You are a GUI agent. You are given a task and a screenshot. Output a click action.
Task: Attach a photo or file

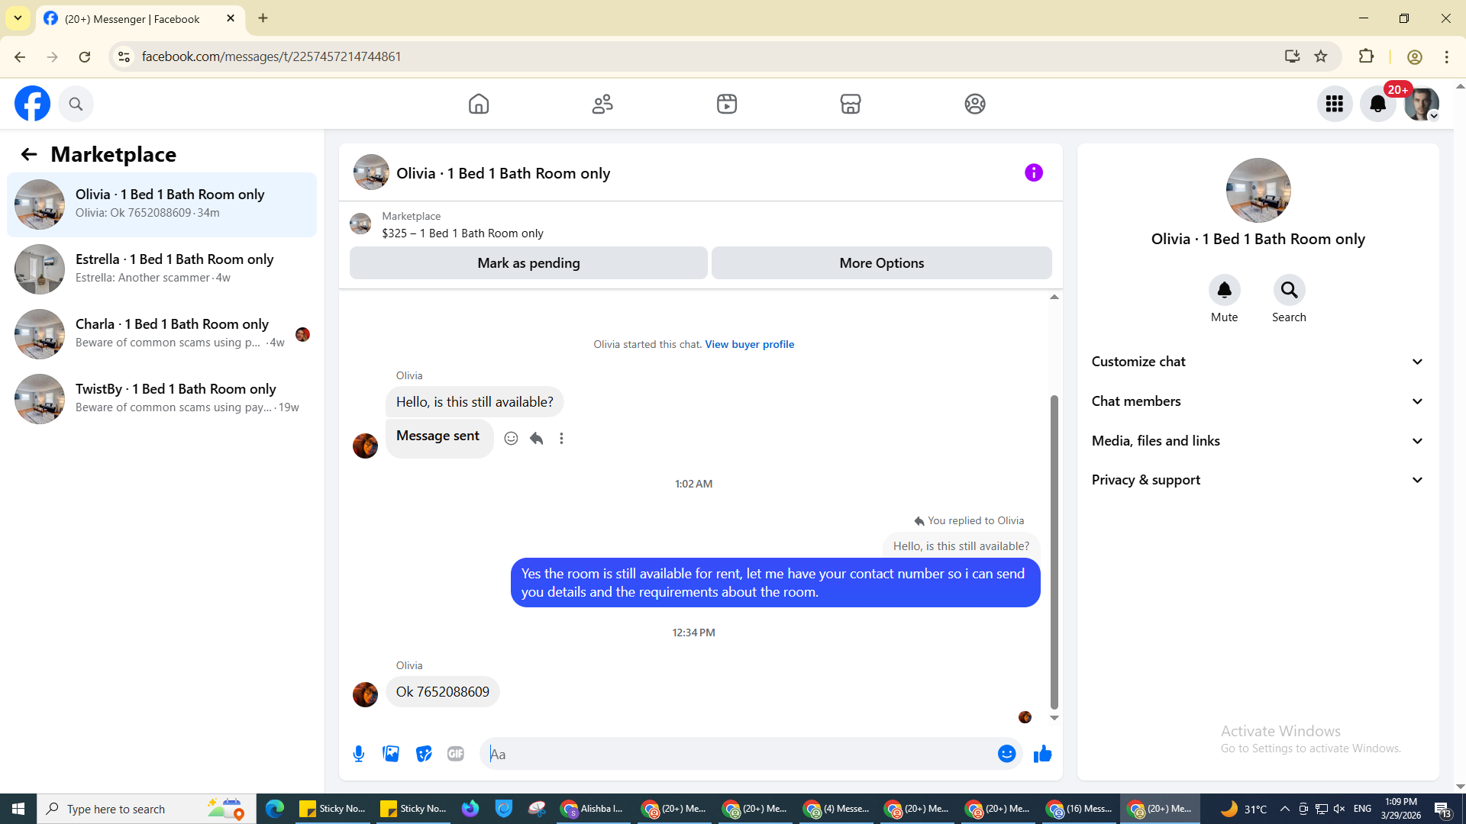[x=391, y=754]
